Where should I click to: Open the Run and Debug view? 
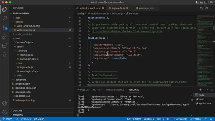point(4,36)
